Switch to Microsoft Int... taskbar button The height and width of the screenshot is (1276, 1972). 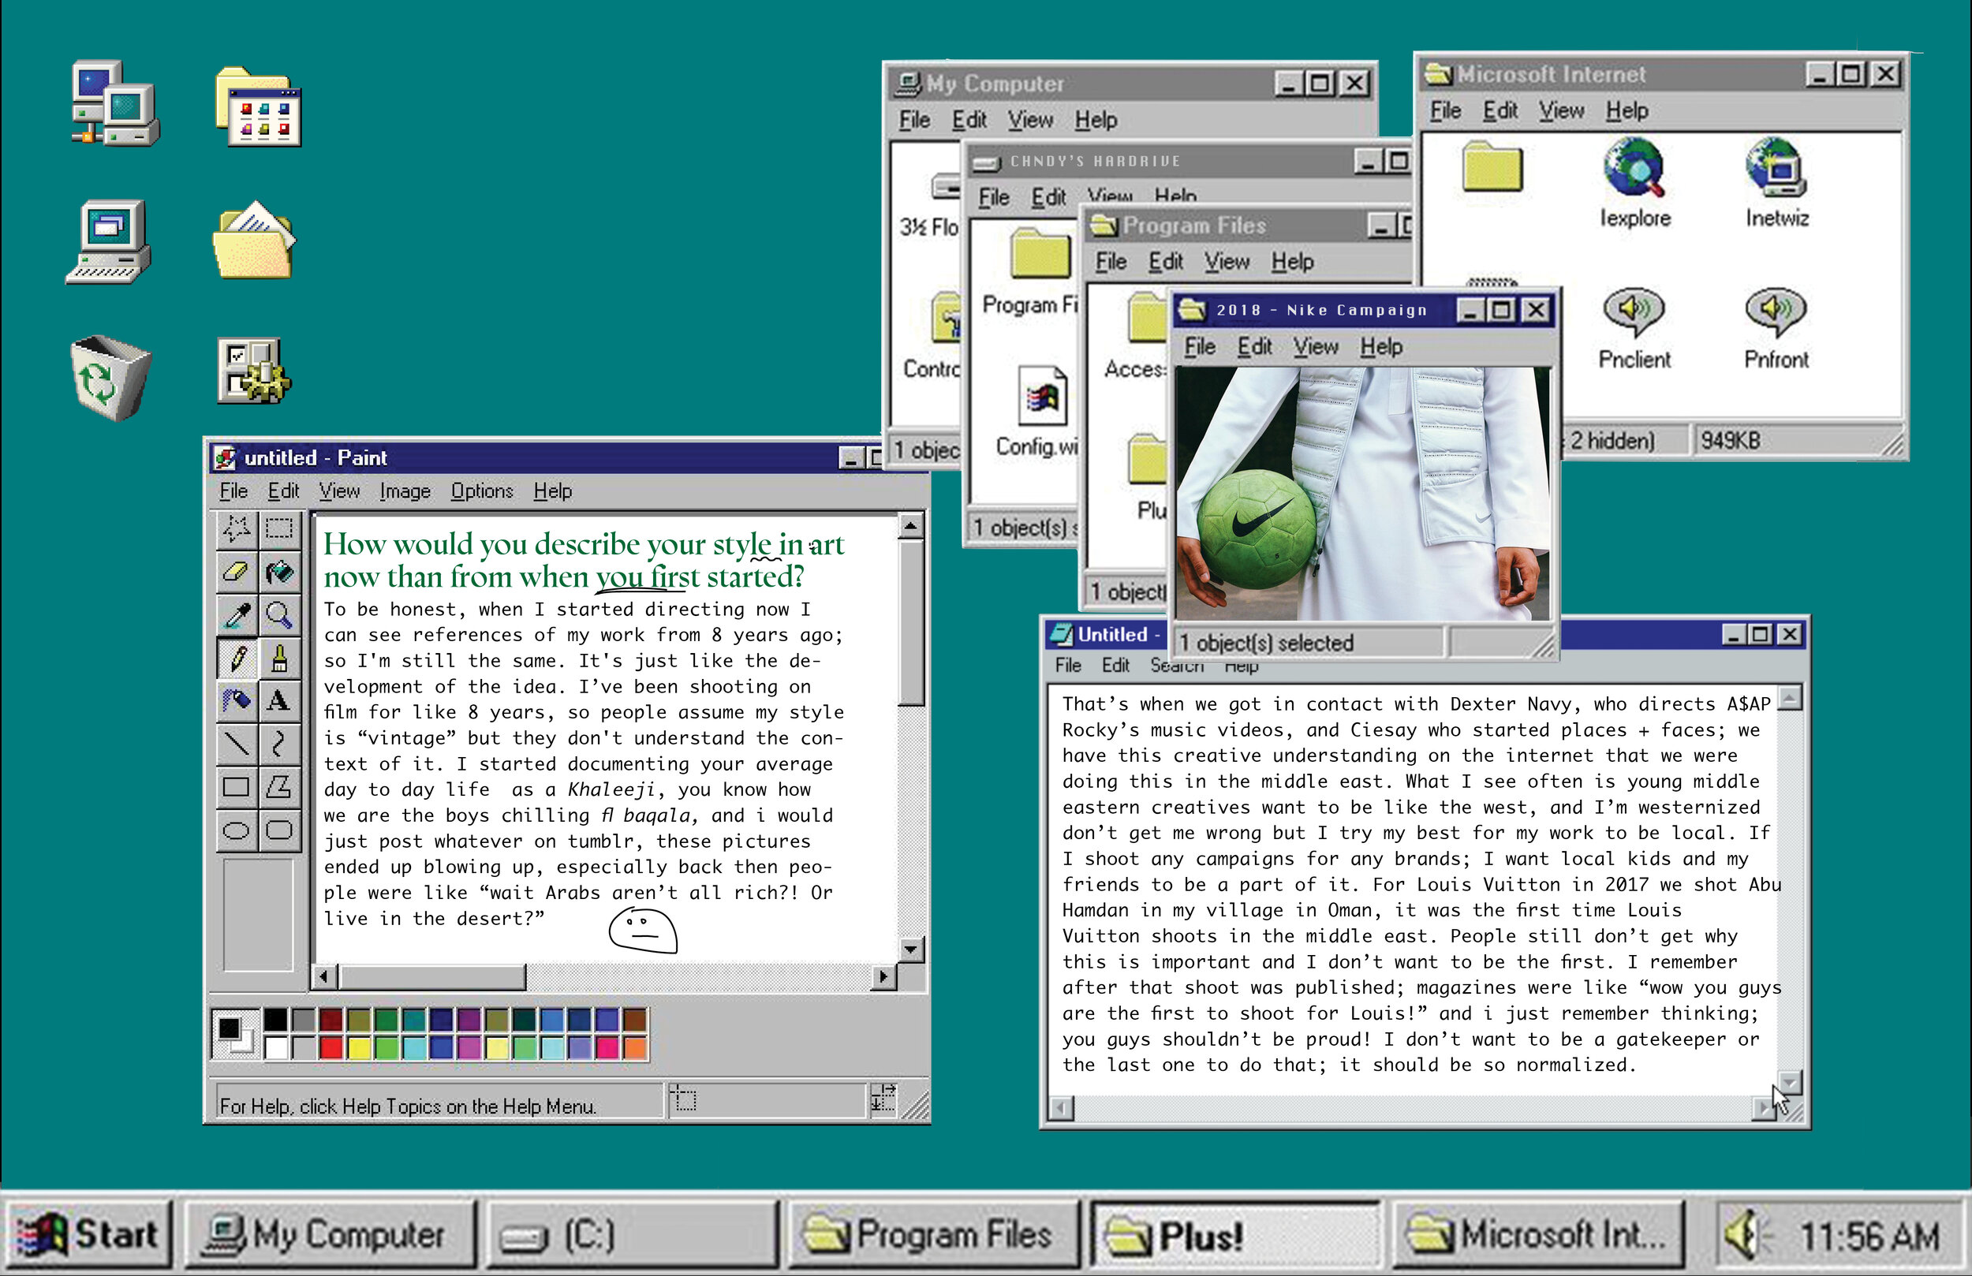[1539, 1236]
